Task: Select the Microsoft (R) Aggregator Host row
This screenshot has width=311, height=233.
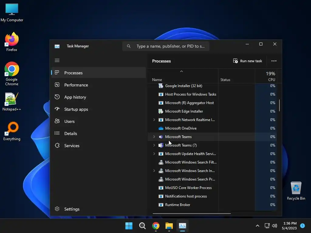Action: point(212,103)
